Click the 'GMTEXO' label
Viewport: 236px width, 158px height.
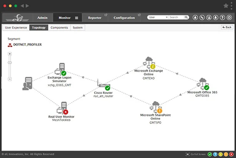[148, 78]
